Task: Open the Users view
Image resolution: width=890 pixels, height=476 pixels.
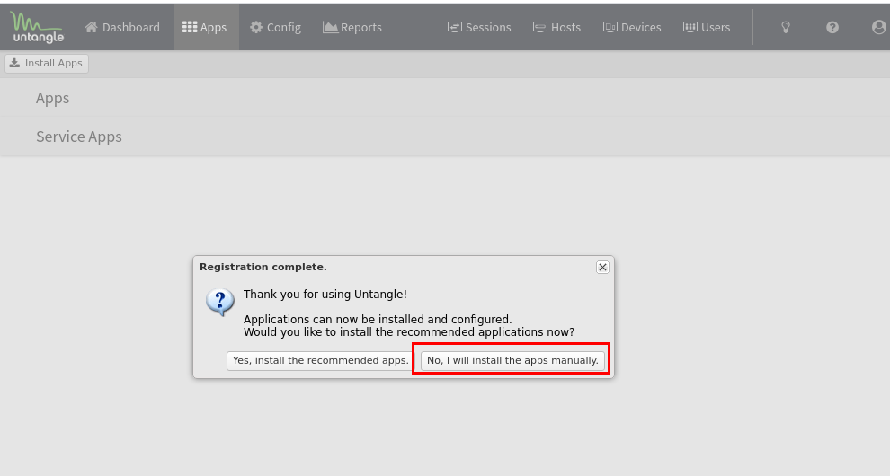Action: point(706,27)
